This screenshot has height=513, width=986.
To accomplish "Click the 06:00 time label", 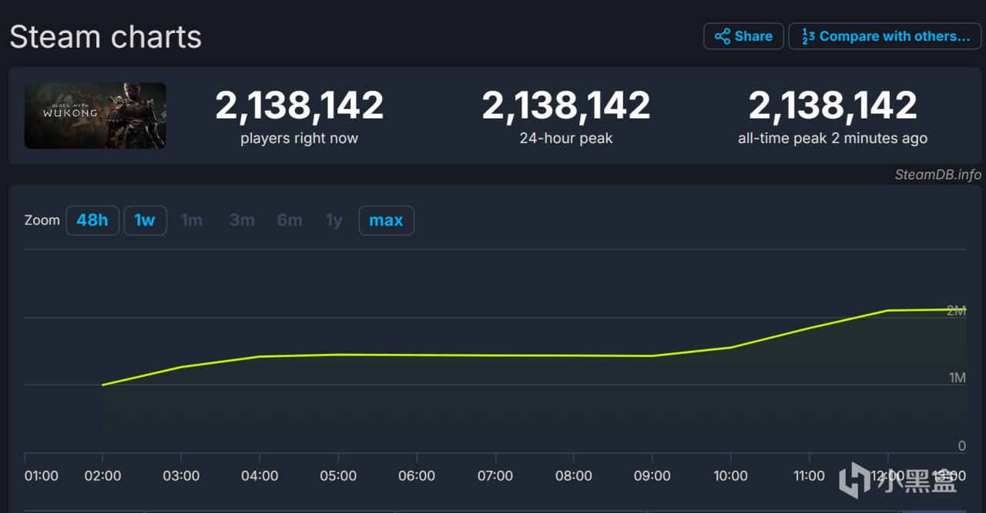I will click(x=417, y=475).
